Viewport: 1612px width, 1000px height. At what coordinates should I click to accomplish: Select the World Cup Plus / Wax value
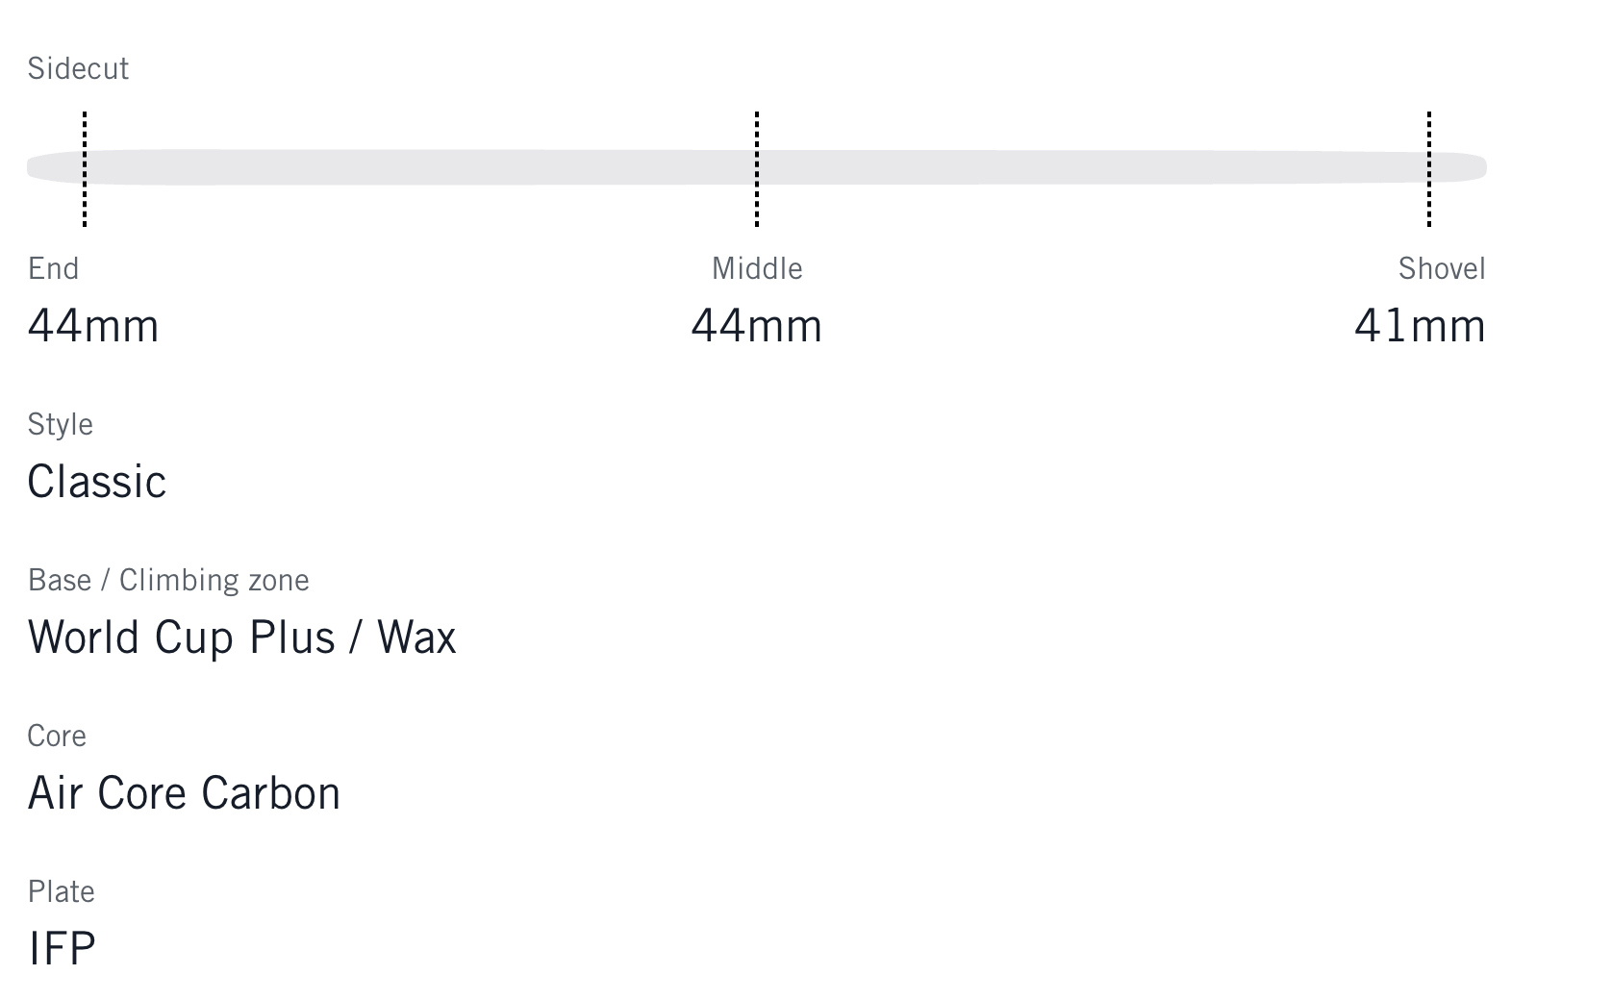coord(242,637)
